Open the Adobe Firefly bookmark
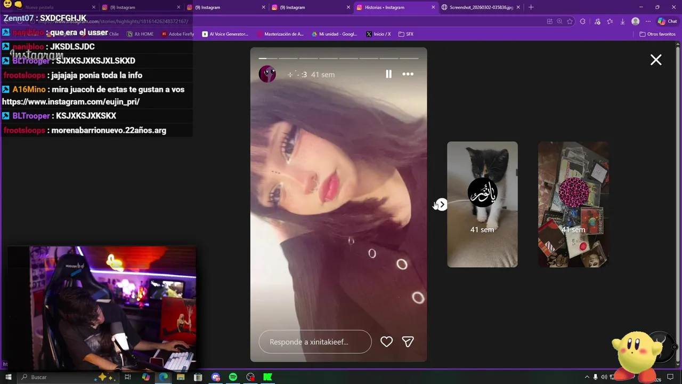 click(x=177, y=34)
